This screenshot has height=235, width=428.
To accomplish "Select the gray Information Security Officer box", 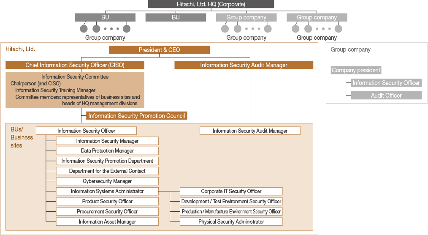I will pos(386,83).
